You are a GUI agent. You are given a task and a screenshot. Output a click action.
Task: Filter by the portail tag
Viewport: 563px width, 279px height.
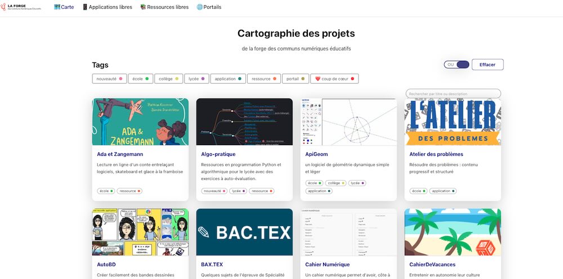coord(296,79)
